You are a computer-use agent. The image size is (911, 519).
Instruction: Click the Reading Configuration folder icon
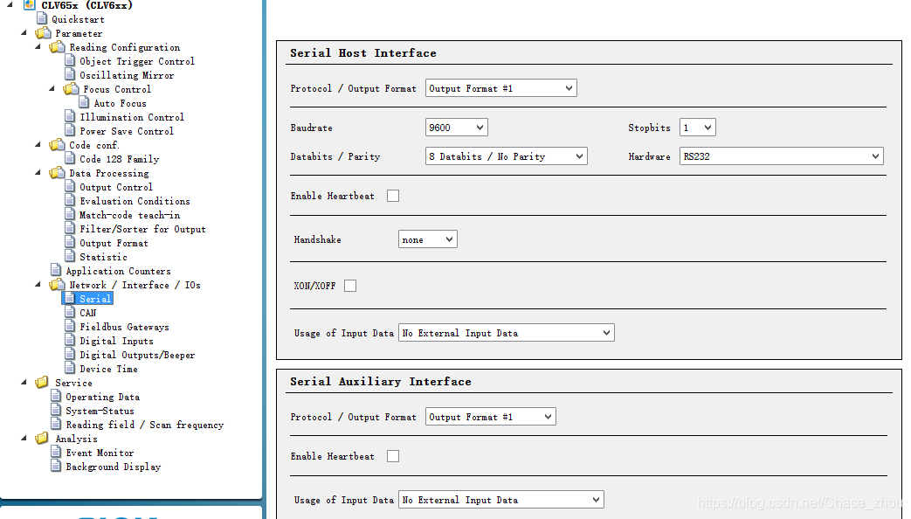57,47
